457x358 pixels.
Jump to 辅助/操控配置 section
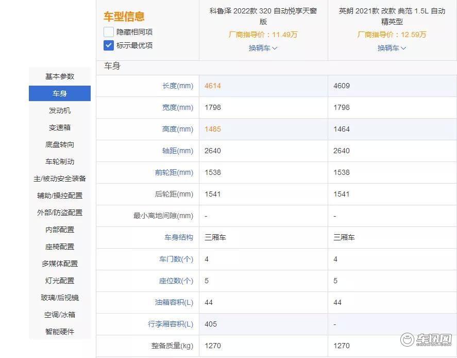(60, 196)
